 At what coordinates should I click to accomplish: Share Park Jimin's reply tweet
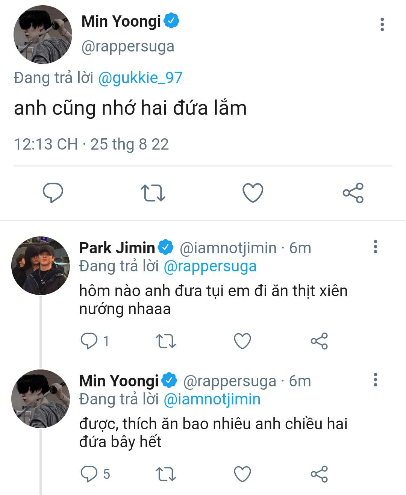319,341
